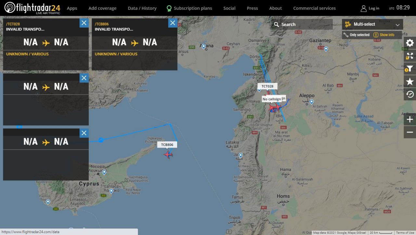The width and height of the screenshot is (416, 235).
Task: Open the Terms of Use link
Action: coord(405,233)
